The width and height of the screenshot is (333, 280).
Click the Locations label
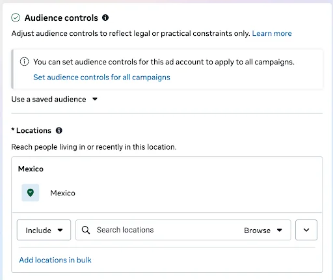(34, 130)
